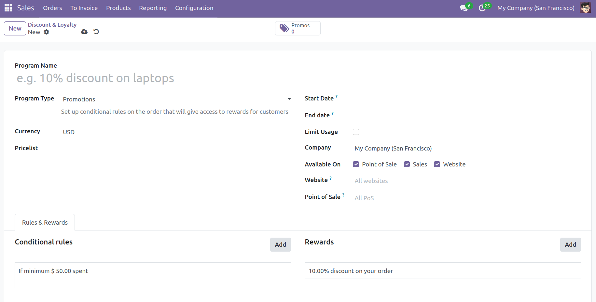Viewport: 596px width, 302px height.
Task: Toggle the Website availability checkbox
Action: (437, 164)
